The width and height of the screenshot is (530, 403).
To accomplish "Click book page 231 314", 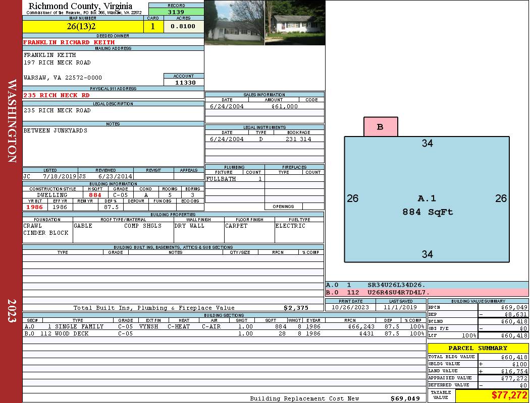I will pyautogui.click(x=298, y=139).
